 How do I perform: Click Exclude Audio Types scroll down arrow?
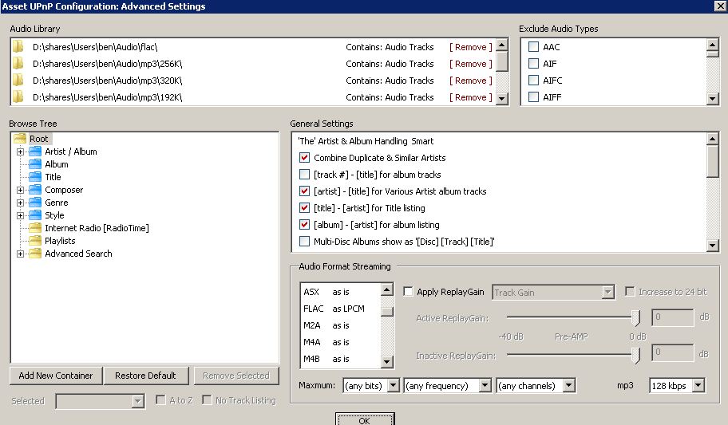pos(713,98)
